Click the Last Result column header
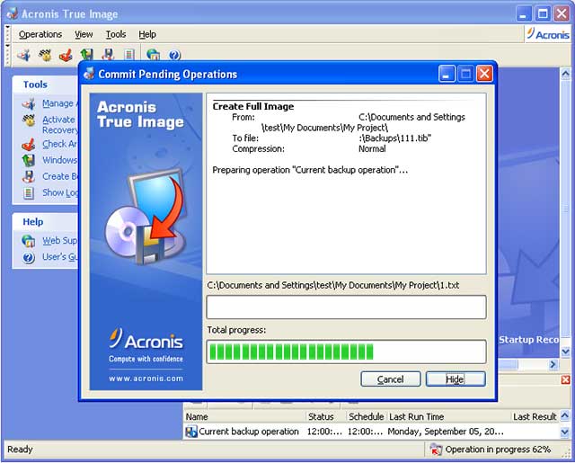The image size is (575, 463). (535, 417)
